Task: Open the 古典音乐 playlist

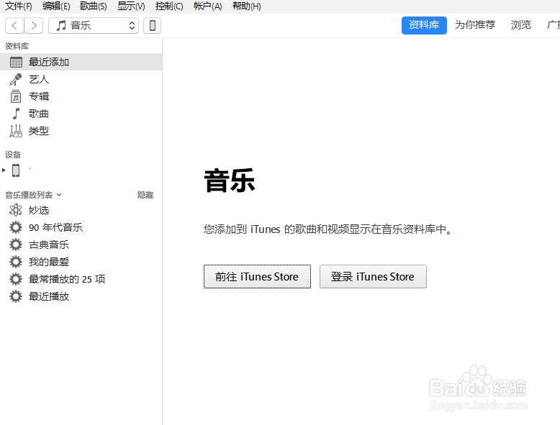Action: click(81, 245)
